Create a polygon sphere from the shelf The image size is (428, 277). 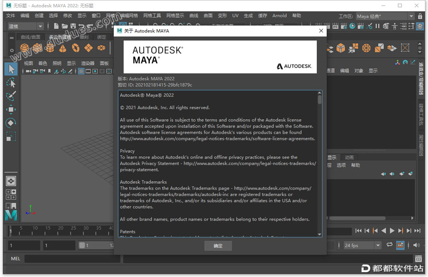[25, 48]
